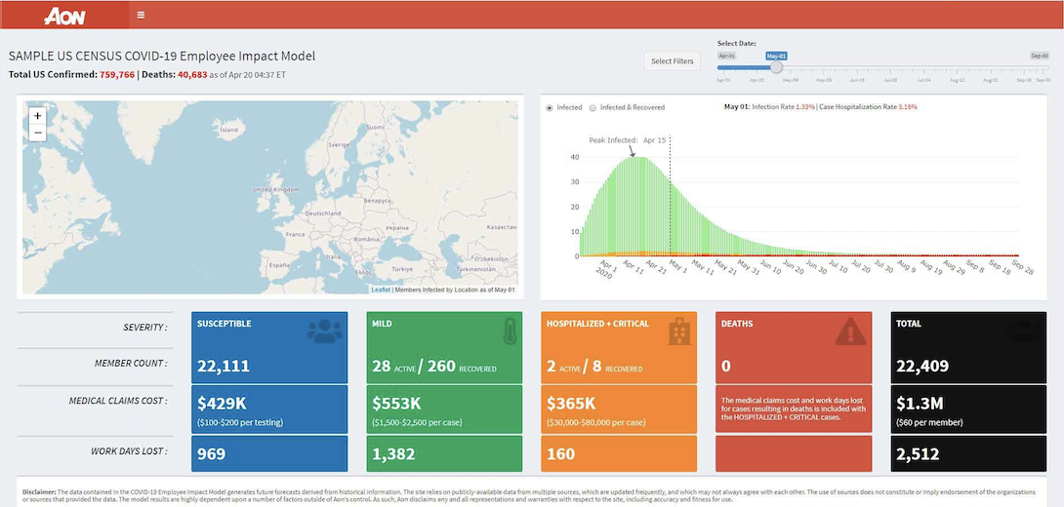This screenshot has height=507, width=1064.
Task: Click the Apr-01 start label on slider
Action: coord(726,56)
